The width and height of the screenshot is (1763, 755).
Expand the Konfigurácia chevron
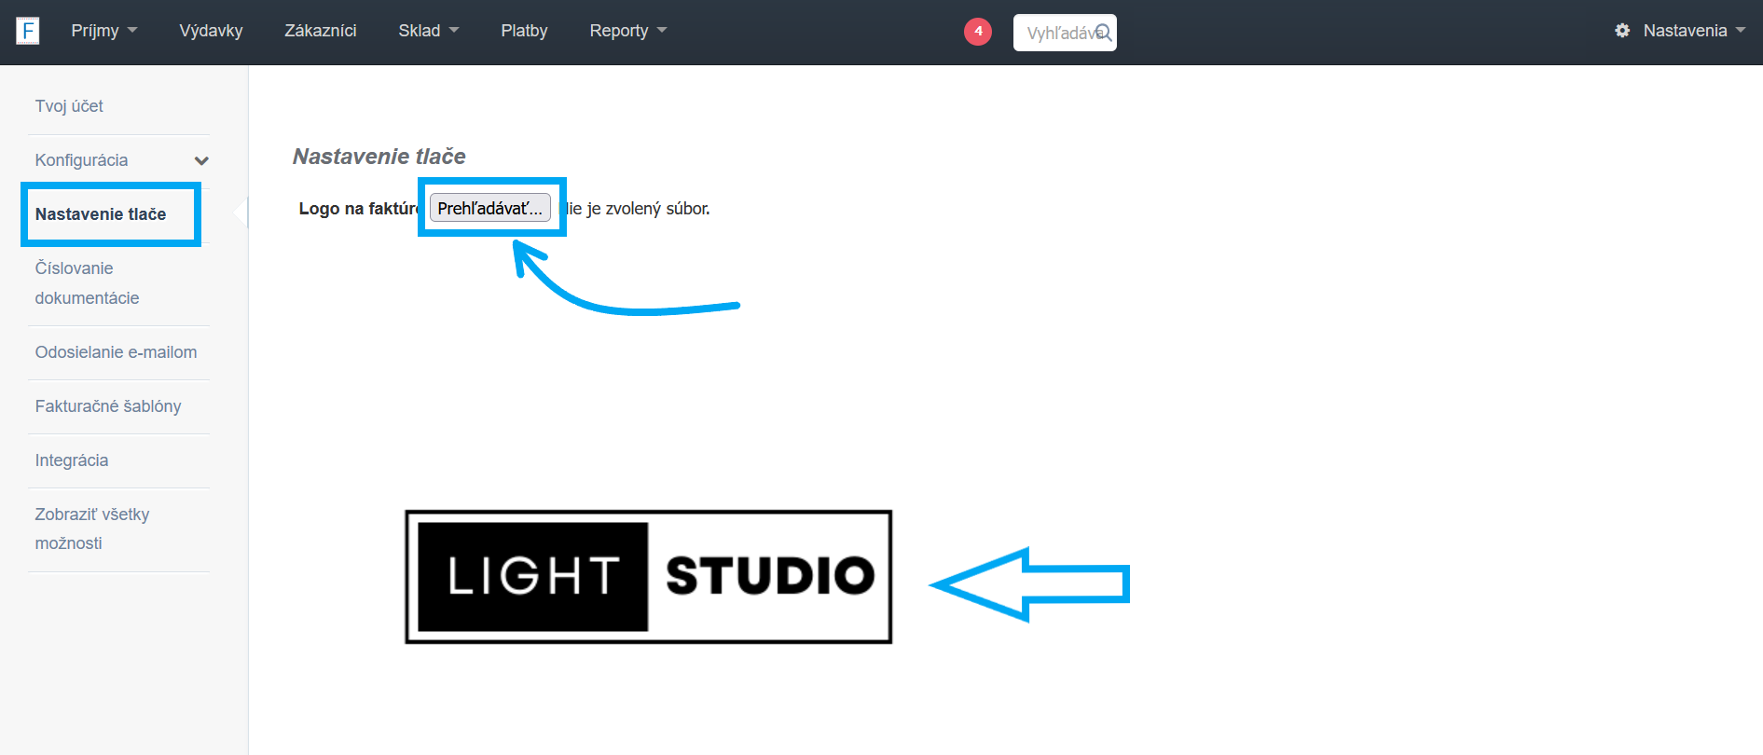[201, 160]
